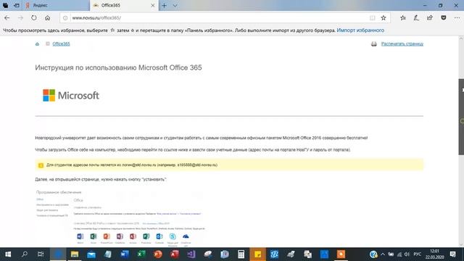Click the Office installation screenshot thumbnail

coord(121,218)
